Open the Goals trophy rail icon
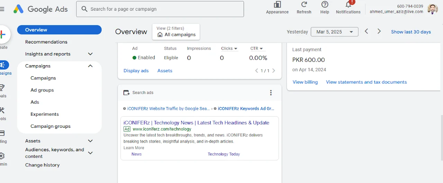Viewport: 443px width, 183px height. pos(2,88)
